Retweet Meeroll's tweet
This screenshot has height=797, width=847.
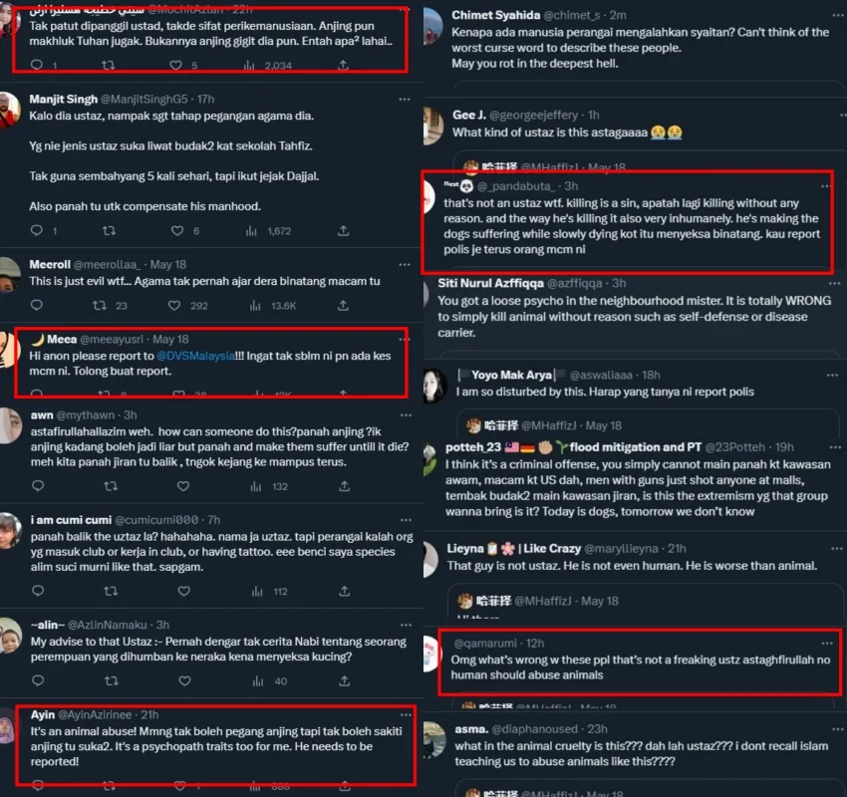click(x=100, y=306)
